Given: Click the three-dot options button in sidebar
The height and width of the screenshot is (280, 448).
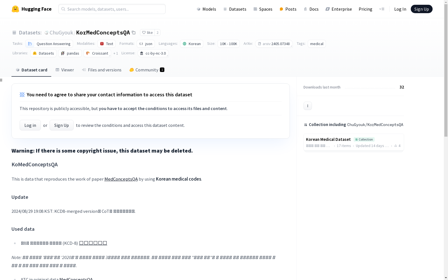Looking at the screenshot, I should tap(308, 106).
